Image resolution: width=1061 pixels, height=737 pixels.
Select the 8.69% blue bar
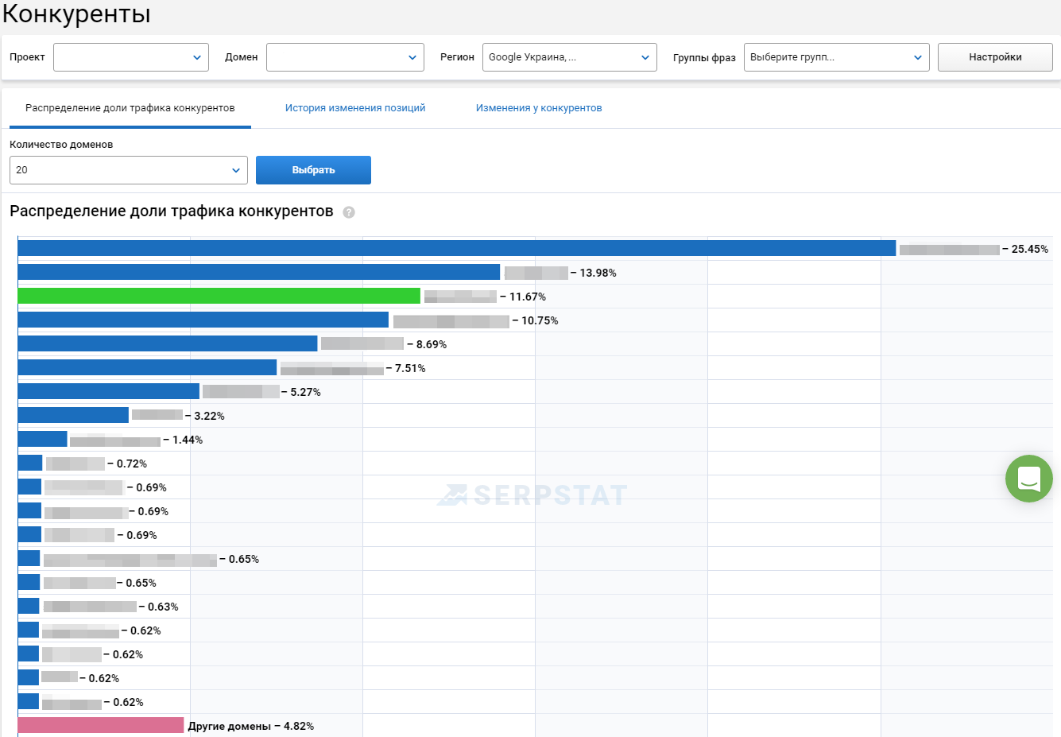167,343
